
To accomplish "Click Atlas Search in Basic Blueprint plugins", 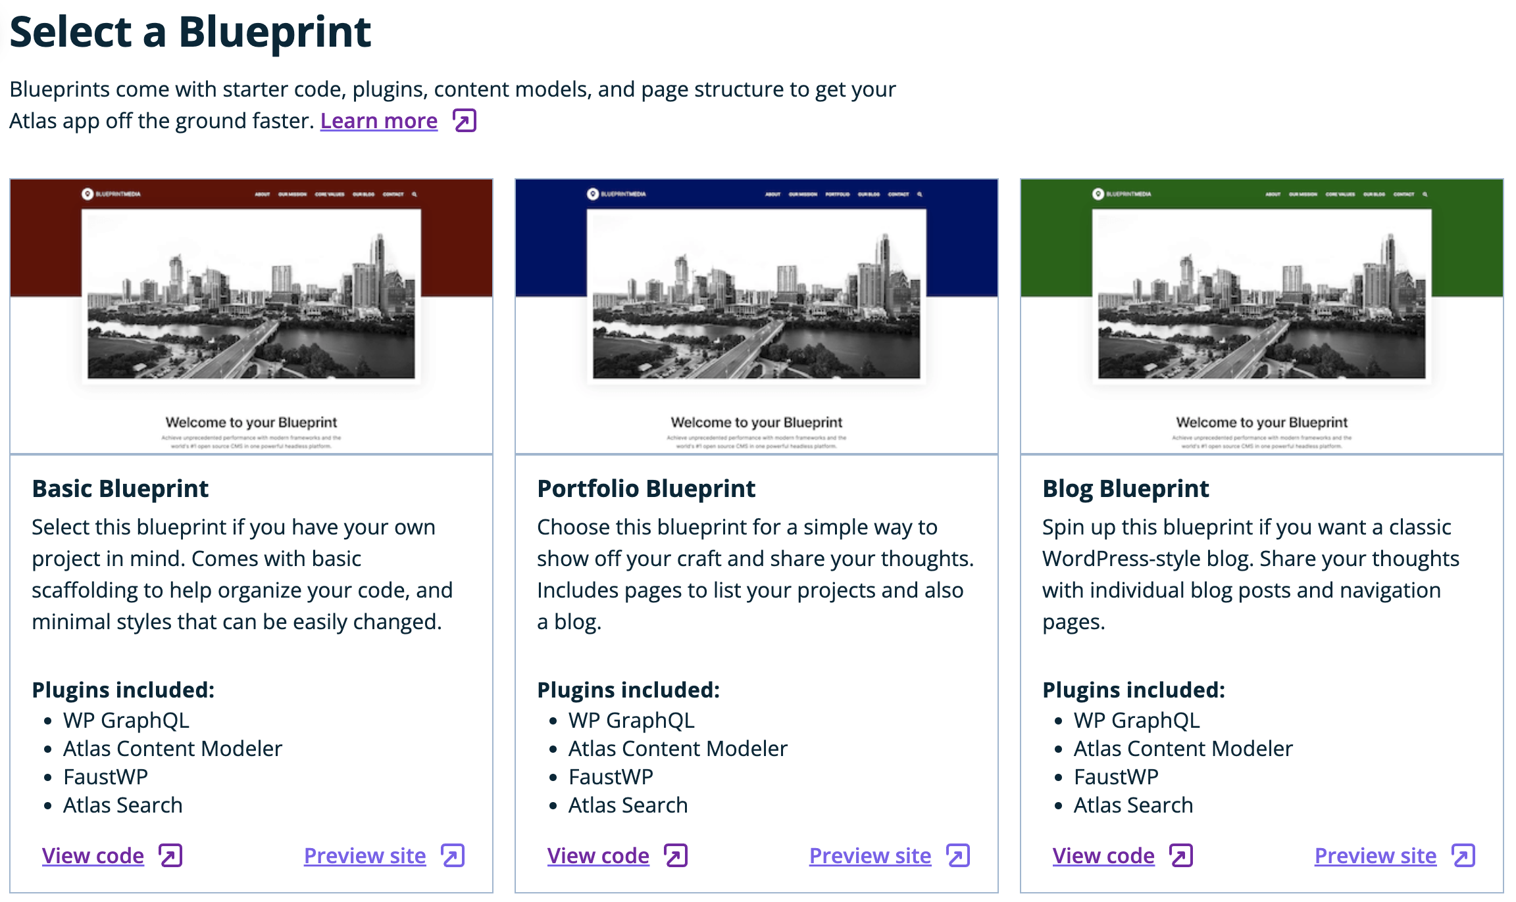I will [122, 805].
